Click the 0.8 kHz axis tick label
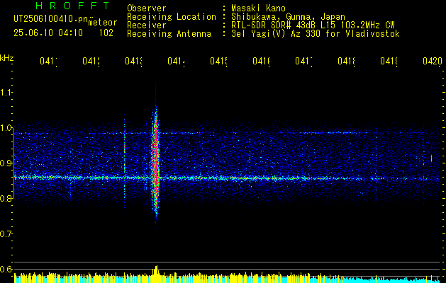 click(6, 199)
